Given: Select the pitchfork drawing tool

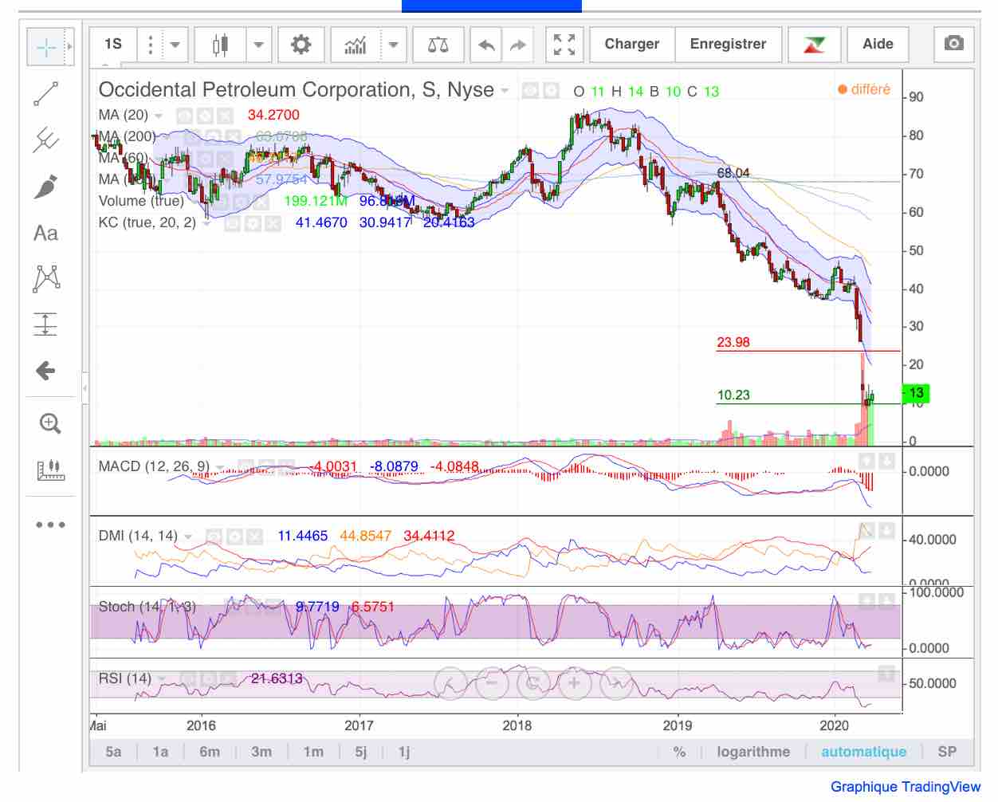Looking at the screenshot, I should [46, 140].
